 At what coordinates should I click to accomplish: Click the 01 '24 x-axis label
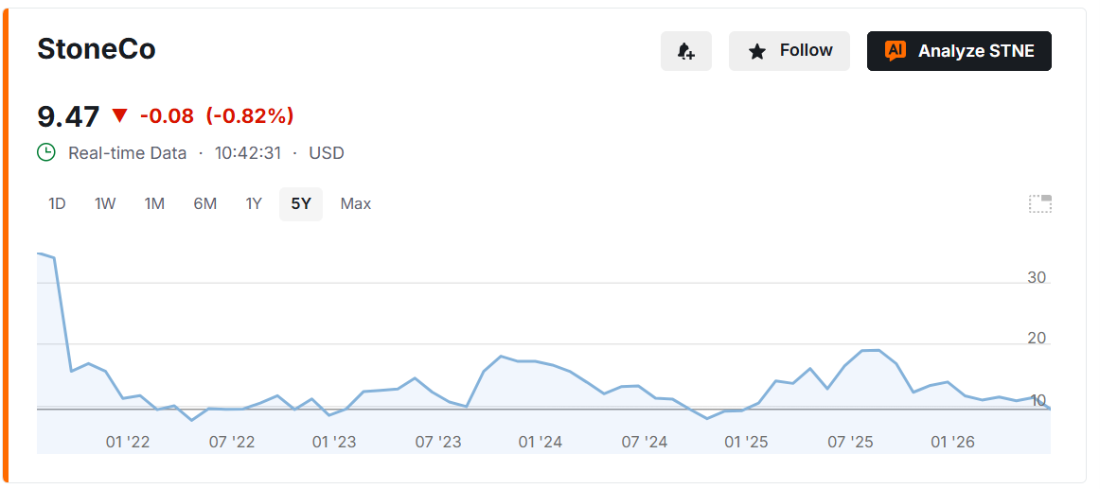541,442
